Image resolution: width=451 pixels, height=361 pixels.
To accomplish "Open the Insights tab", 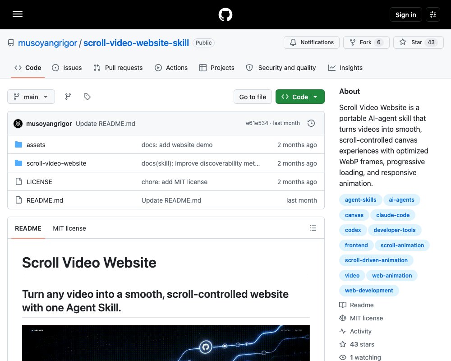I will 345,68.
